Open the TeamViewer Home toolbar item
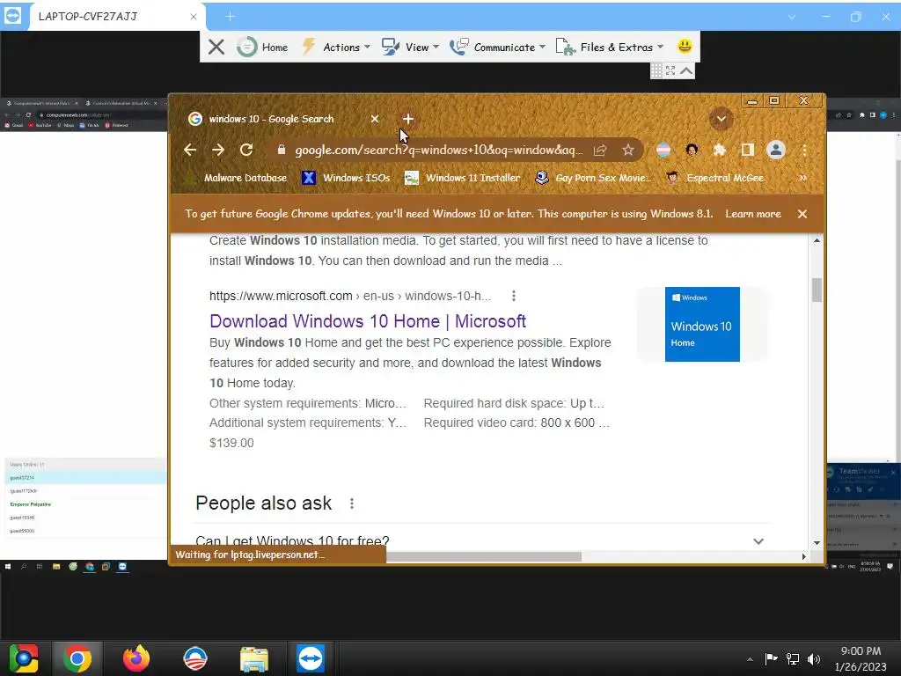 point(263,48)
